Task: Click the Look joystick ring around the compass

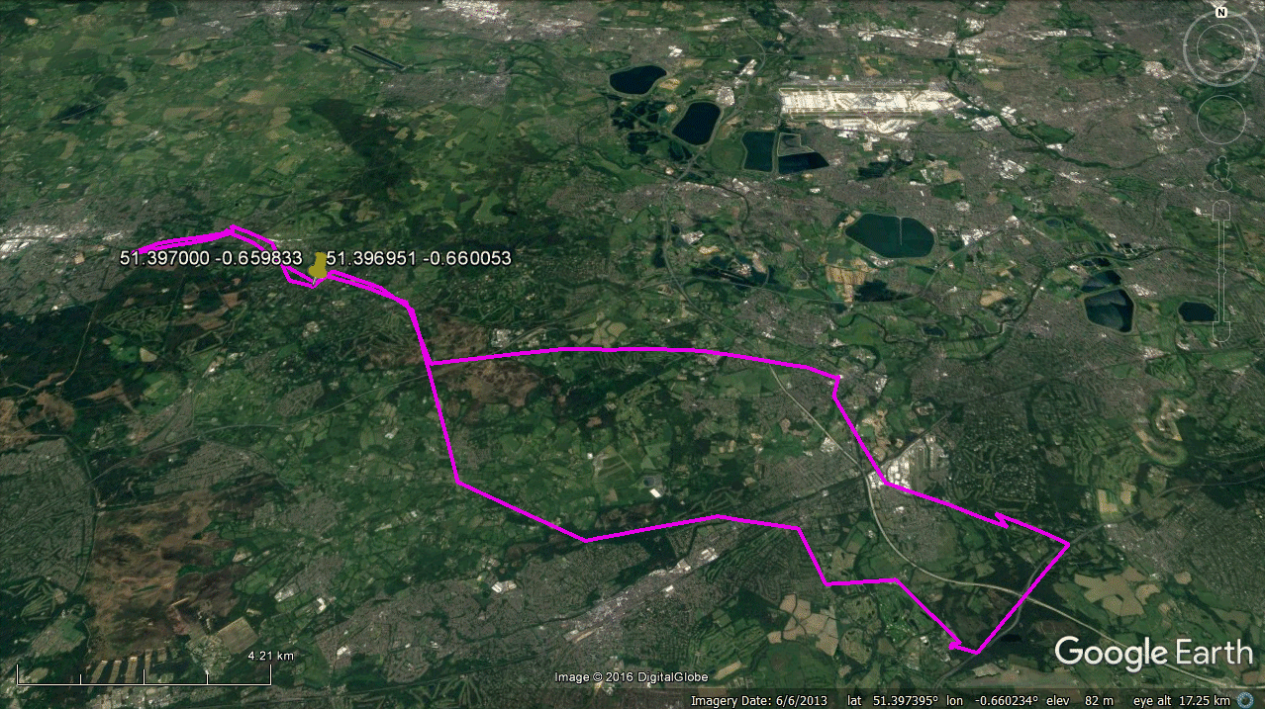Action: pos(1221,46)
